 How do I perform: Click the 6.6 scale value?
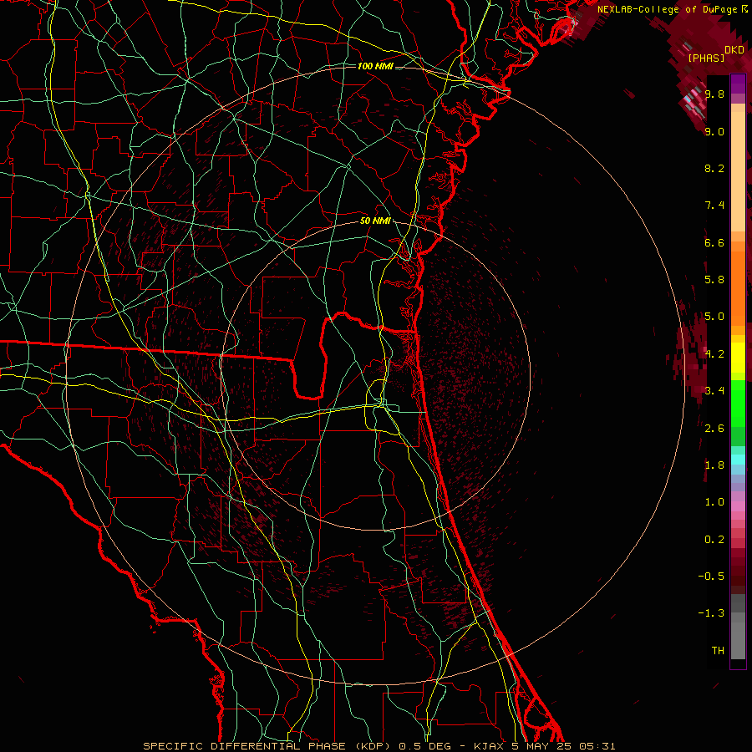[x=714, y=242]
